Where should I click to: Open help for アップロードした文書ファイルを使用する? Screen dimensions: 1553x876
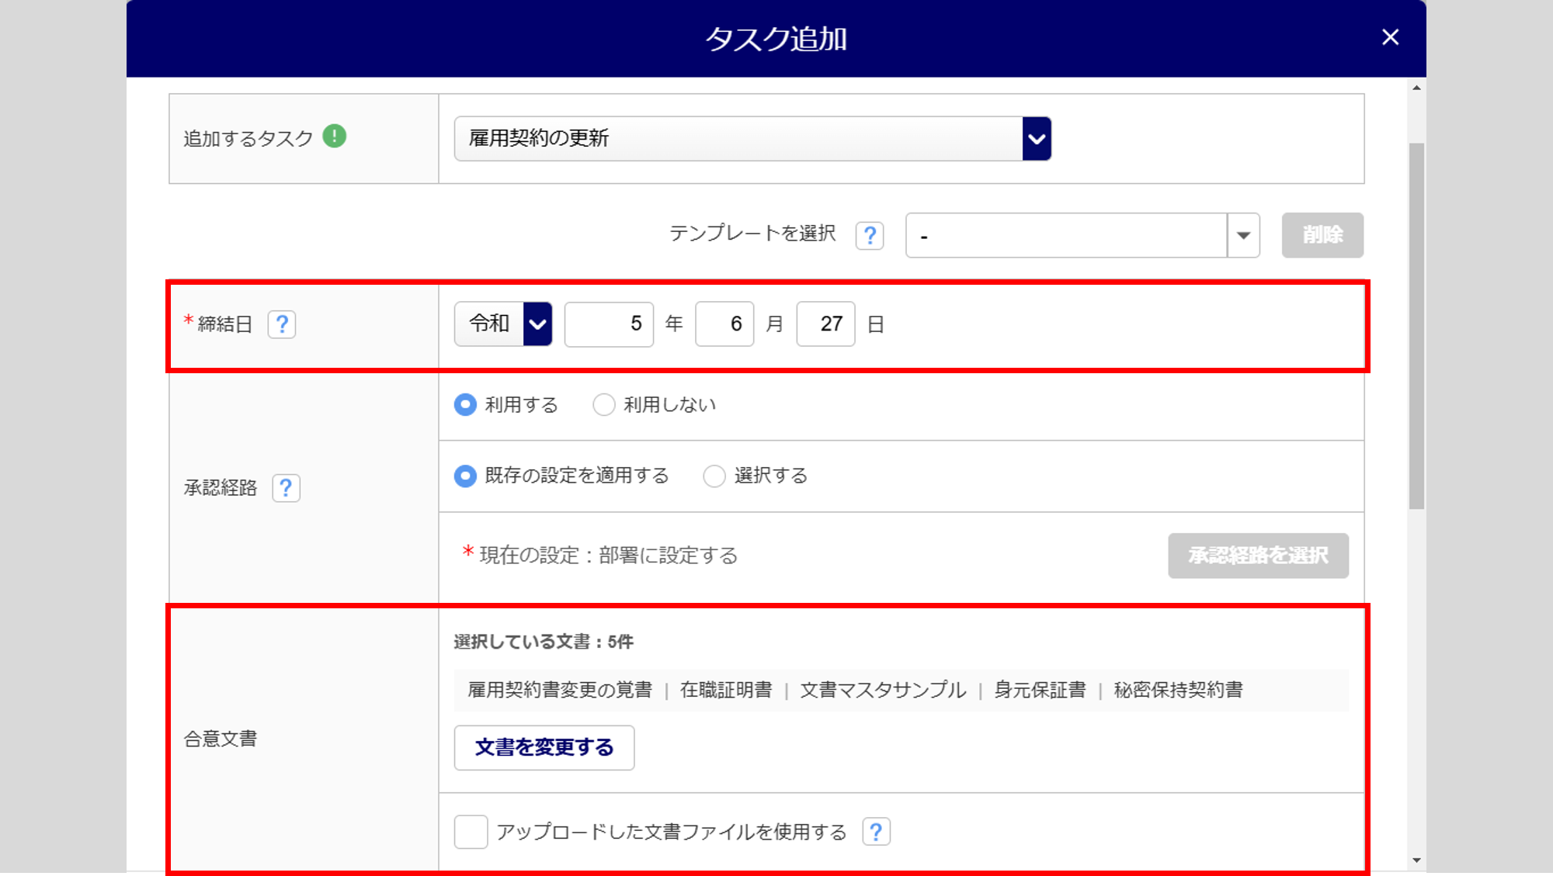click(876, 832)
